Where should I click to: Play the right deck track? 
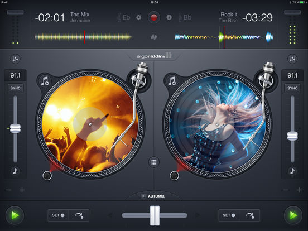tap(293, 215)
